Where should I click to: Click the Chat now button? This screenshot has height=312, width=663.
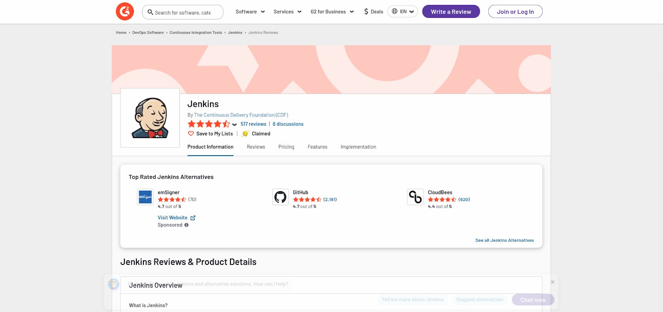point(533,300)
